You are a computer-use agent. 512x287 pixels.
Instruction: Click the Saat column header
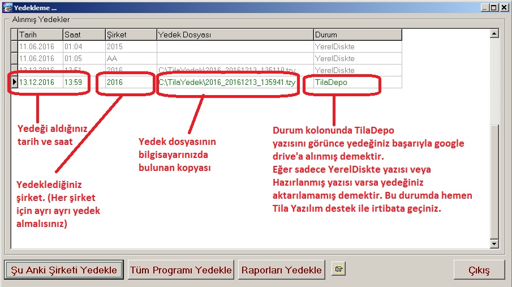pyautogui.click(x=84, y=35)
